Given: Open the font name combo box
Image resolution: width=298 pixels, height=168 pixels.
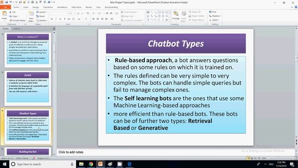Looking at the screenshot, I should tap(59, 14).
